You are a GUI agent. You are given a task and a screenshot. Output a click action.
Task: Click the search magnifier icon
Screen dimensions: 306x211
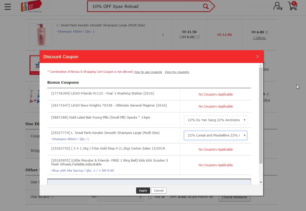(206, 6)
